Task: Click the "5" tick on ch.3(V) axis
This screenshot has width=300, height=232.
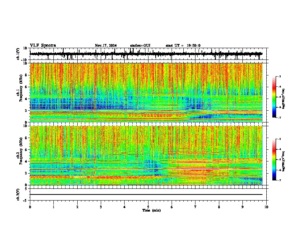Action: coord(27,188)
